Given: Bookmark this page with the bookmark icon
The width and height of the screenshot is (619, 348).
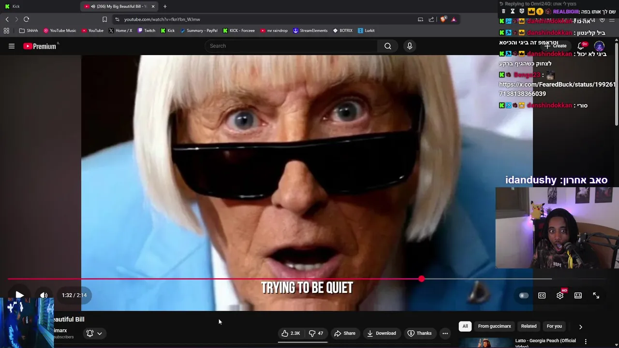Looking at the screenshot, I should click(104, 19).
